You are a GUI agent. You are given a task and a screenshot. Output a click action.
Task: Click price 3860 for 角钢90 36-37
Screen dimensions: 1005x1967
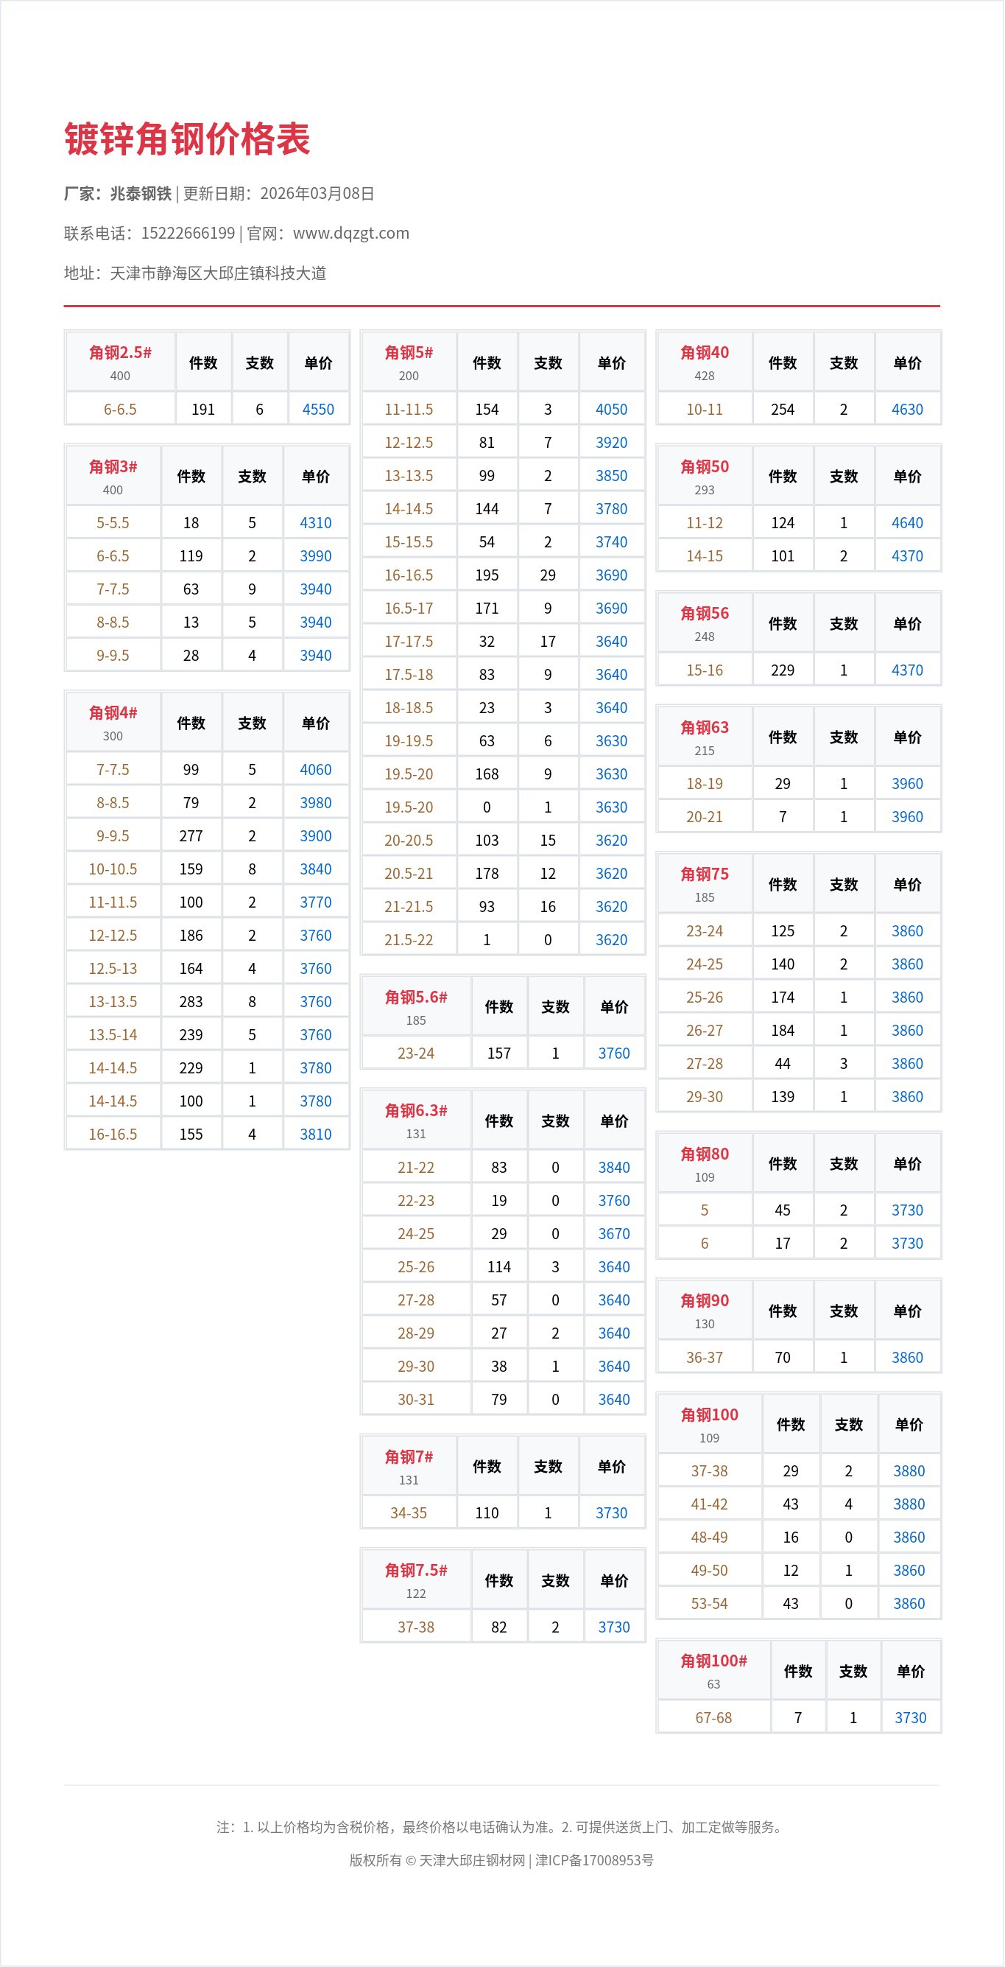coord(908,1358)
